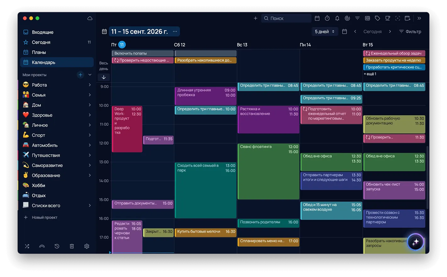Click the focus frame icon in toolbar
The image size is (447, 277).
(x=398, y=18)
